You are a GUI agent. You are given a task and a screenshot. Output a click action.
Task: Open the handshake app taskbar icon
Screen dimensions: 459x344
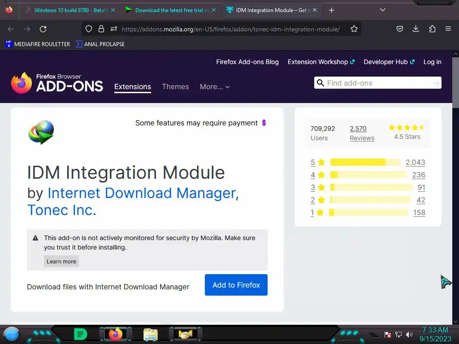coord(186,334)
